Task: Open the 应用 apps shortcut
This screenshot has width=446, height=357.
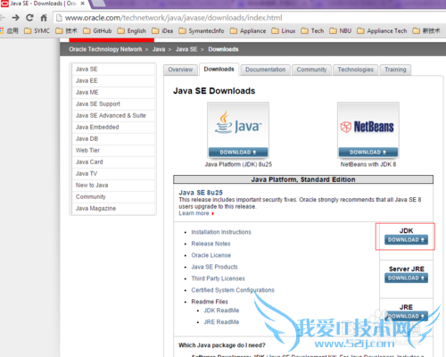Action: (9, 31)
